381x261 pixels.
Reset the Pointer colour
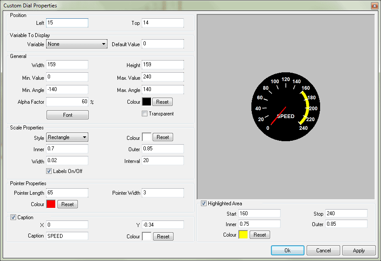[67, 204]
